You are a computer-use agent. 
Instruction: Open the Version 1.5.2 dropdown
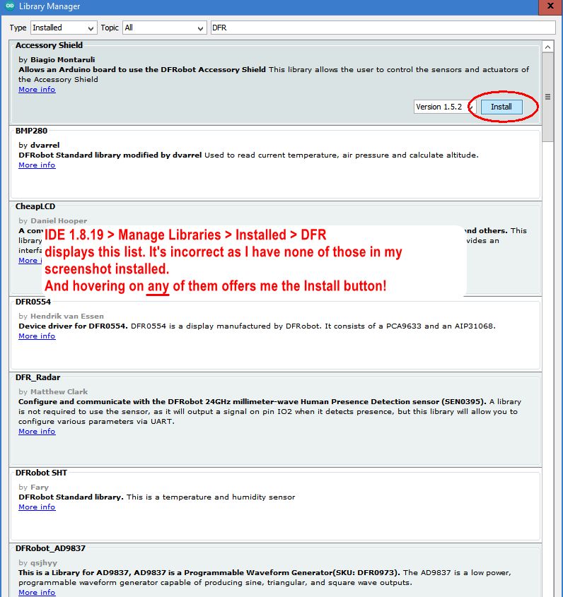tap(444, 107)
